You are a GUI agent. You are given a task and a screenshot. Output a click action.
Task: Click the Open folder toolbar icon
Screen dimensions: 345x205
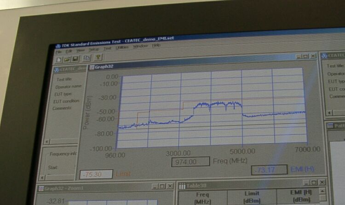67,59
